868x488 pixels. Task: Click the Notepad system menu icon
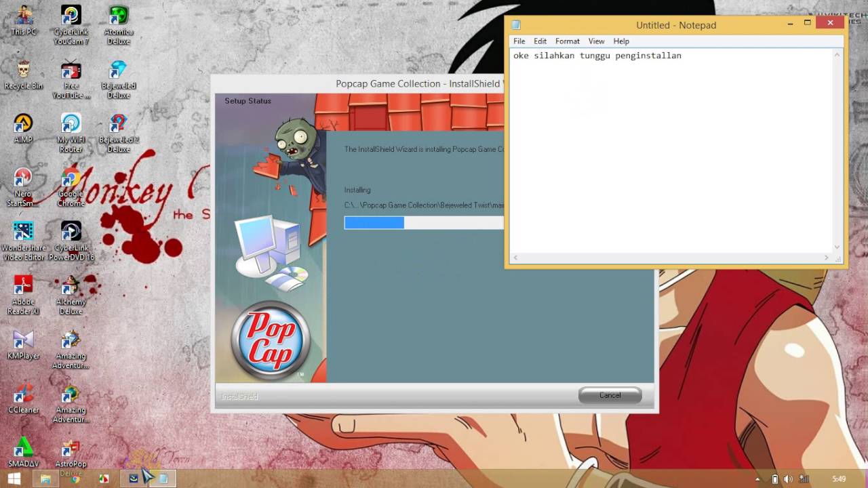[x=516, y=25]
